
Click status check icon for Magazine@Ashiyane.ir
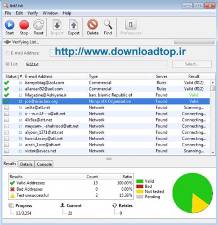point(6,95)
